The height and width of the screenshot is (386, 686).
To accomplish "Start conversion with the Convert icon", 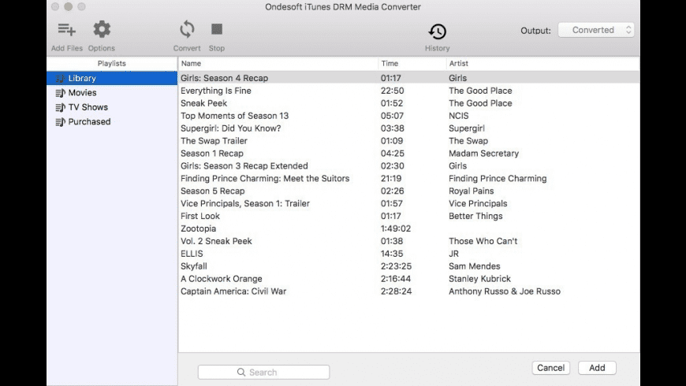I will [187, 29].
